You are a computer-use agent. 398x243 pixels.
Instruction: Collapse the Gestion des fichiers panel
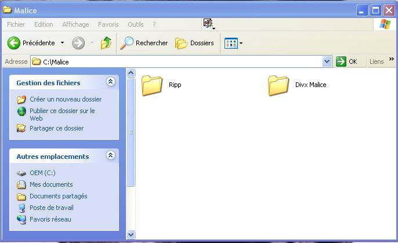pos(111,81)
